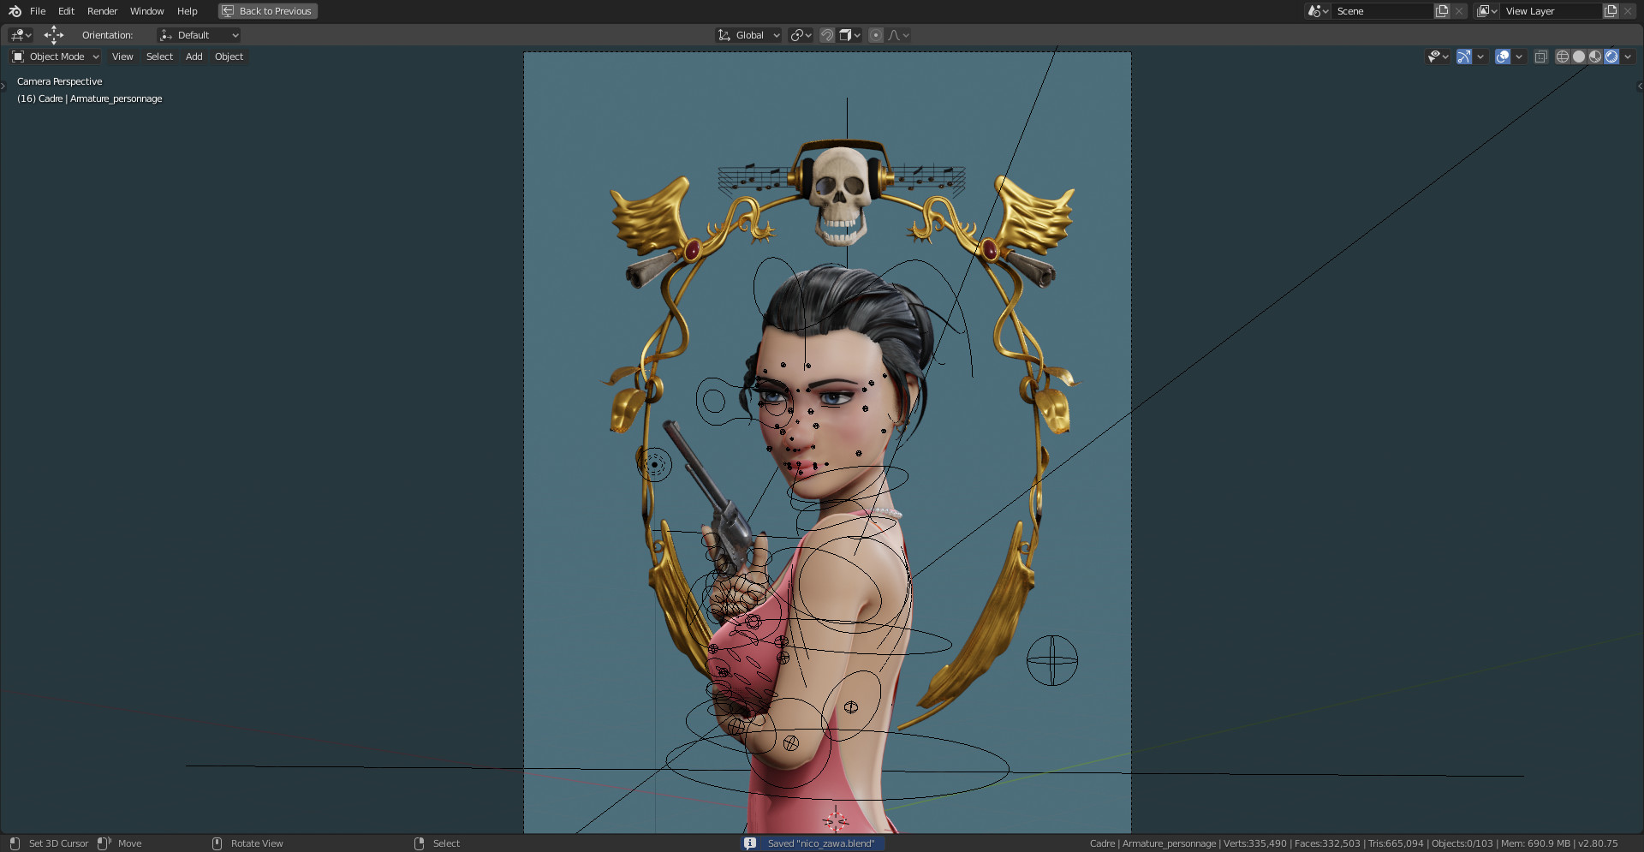Switch to rendered shading
The width and height of the screenshot is (1644, 852).
(1611, 57)
